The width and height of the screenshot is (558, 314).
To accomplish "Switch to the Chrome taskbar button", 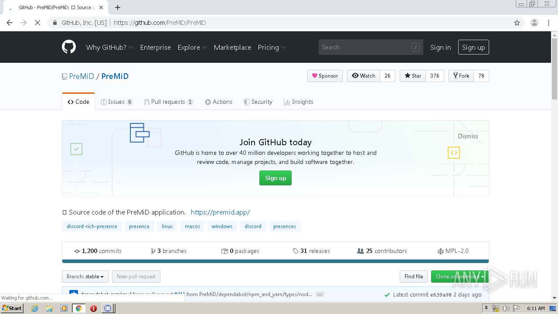I will 78,308.
